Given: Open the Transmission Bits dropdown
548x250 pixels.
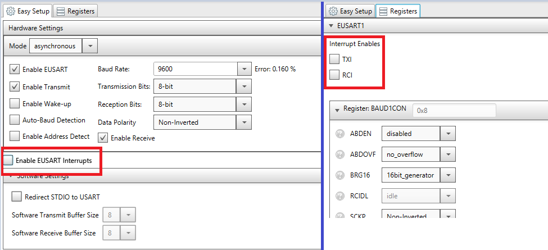Looking at the screenshot, I should (x=243, y=87).
